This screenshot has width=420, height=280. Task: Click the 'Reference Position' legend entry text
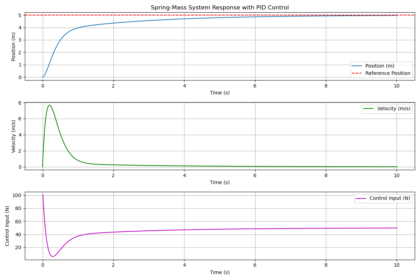pos(387,73)
